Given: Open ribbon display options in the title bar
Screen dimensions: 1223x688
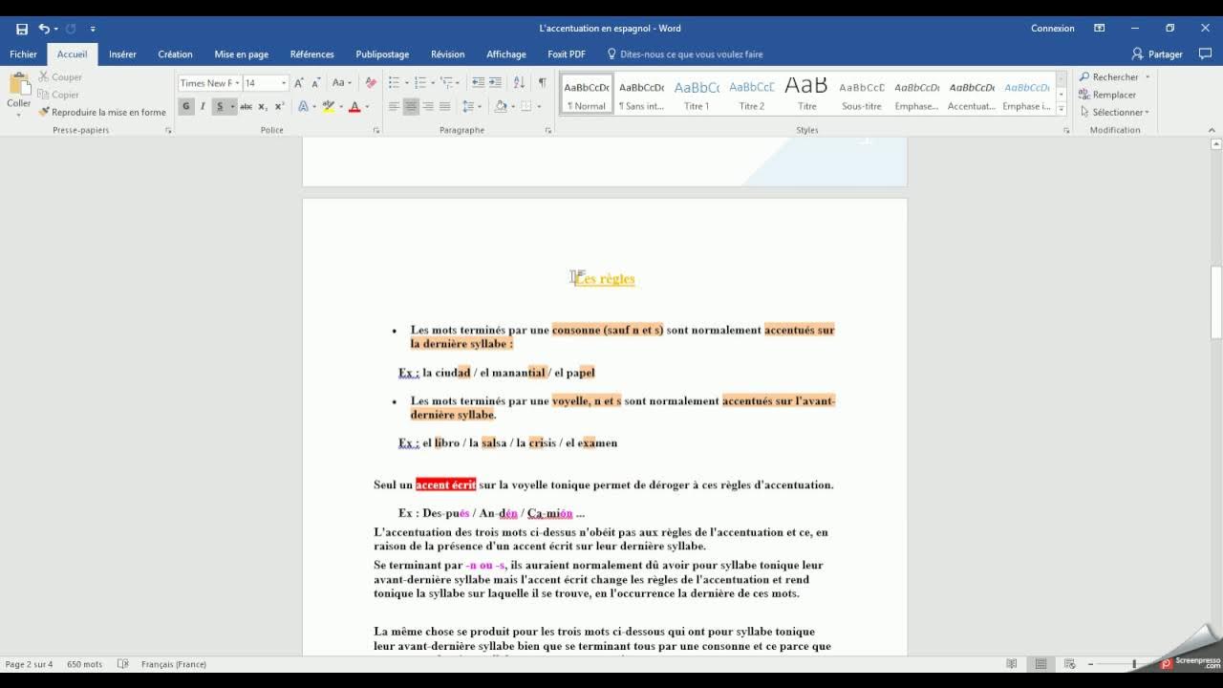Looking at the screenshot, I should click(x=1100, y=29).
